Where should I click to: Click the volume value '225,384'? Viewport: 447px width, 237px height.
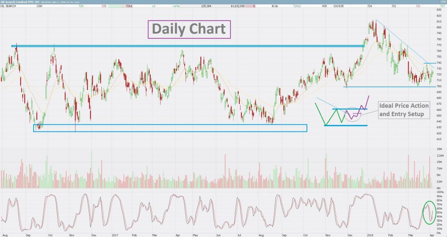[205, 6]
